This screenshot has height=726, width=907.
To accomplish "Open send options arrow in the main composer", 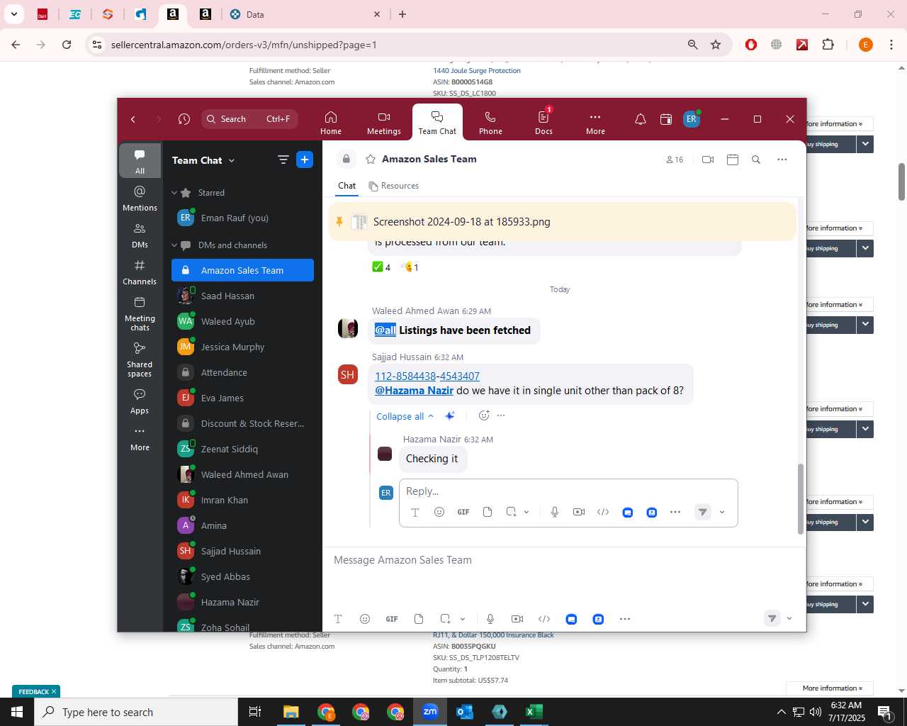I will pos(789,619).
